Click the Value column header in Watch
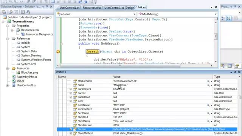242x136 pixels. [162, 77]
